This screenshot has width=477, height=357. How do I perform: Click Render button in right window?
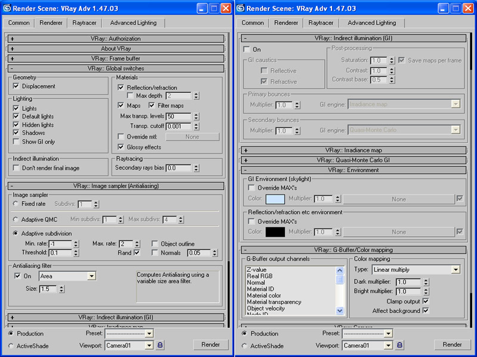tap(452, 345)
